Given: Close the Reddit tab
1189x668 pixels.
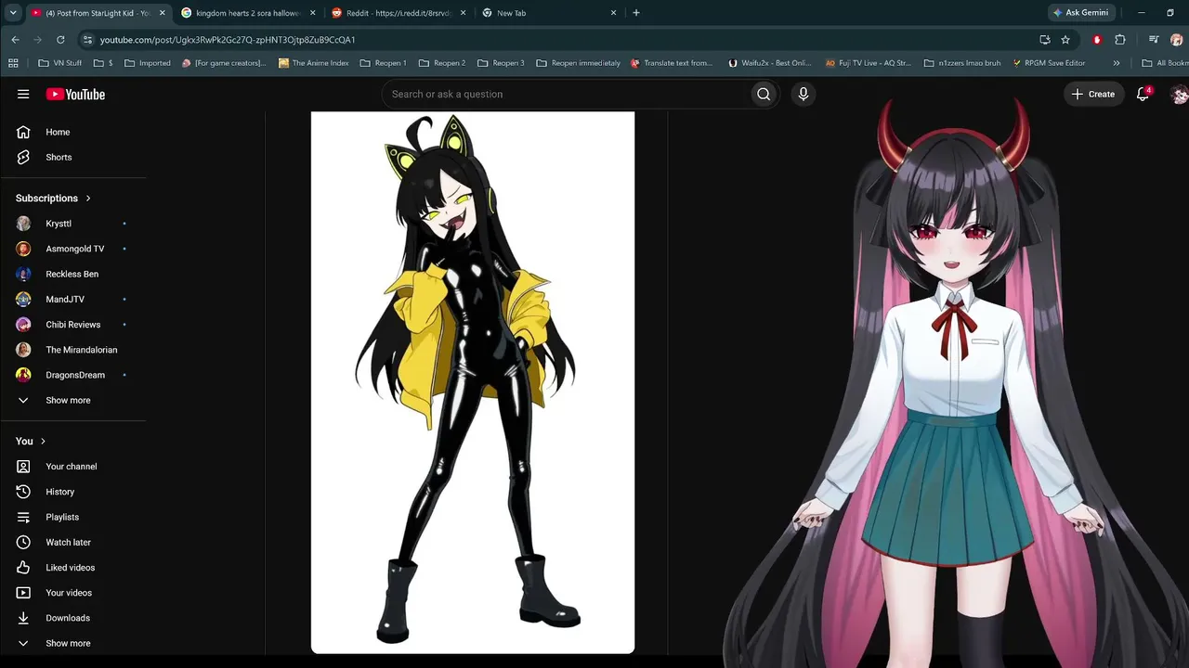Looking at the screenshot, I should pyautogui.click(x=463, y=13).
